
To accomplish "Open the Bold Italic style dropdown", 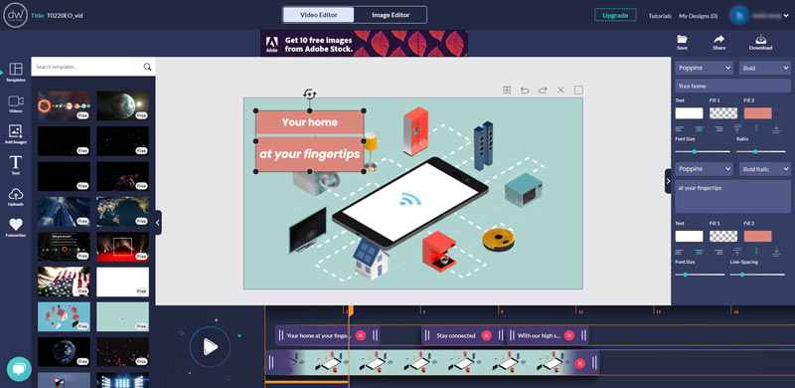I will 765,168.
